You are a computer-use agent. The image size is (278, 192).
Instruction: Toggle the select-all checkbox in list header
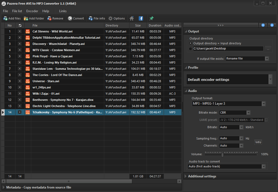point(20,25)
